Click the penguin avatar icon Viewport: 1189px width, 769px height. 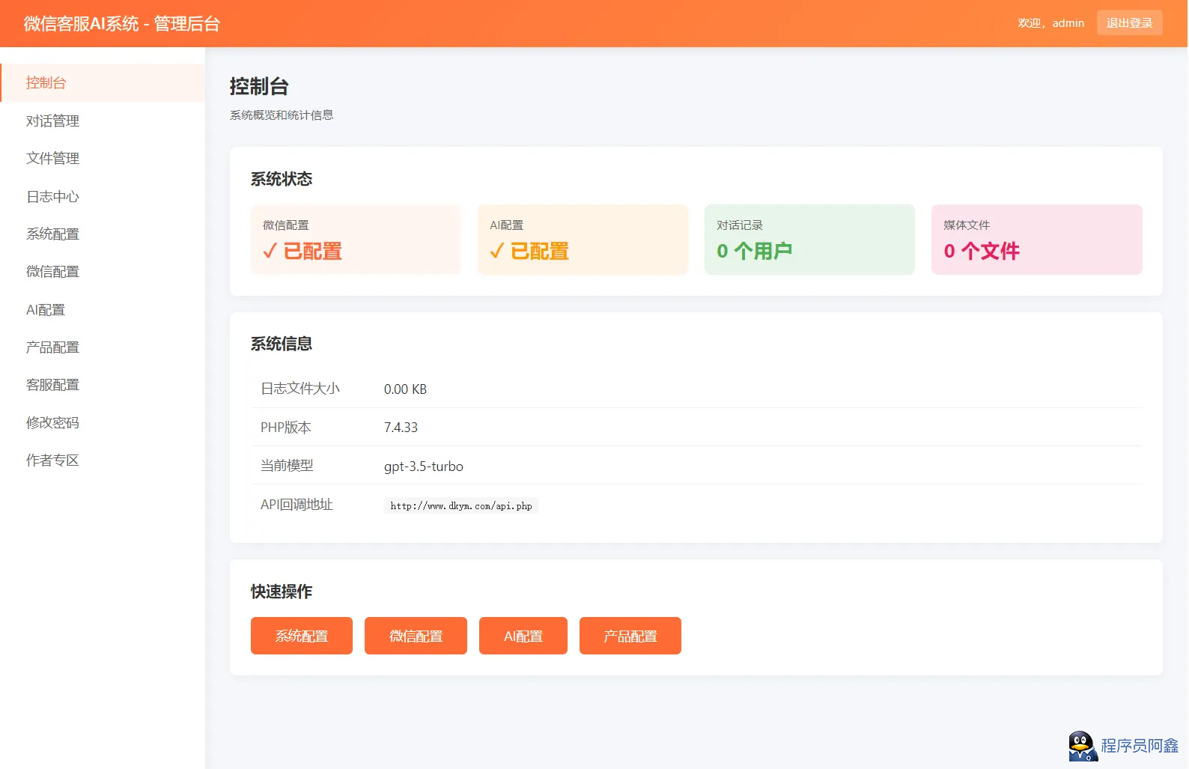(1082, 746)
